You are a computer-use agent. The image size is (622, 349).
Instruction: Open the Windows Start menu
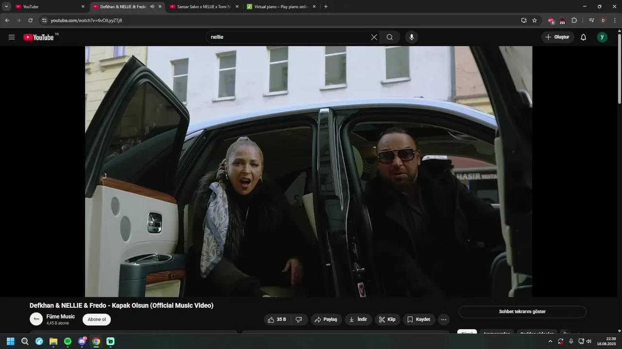click(10, 341)
